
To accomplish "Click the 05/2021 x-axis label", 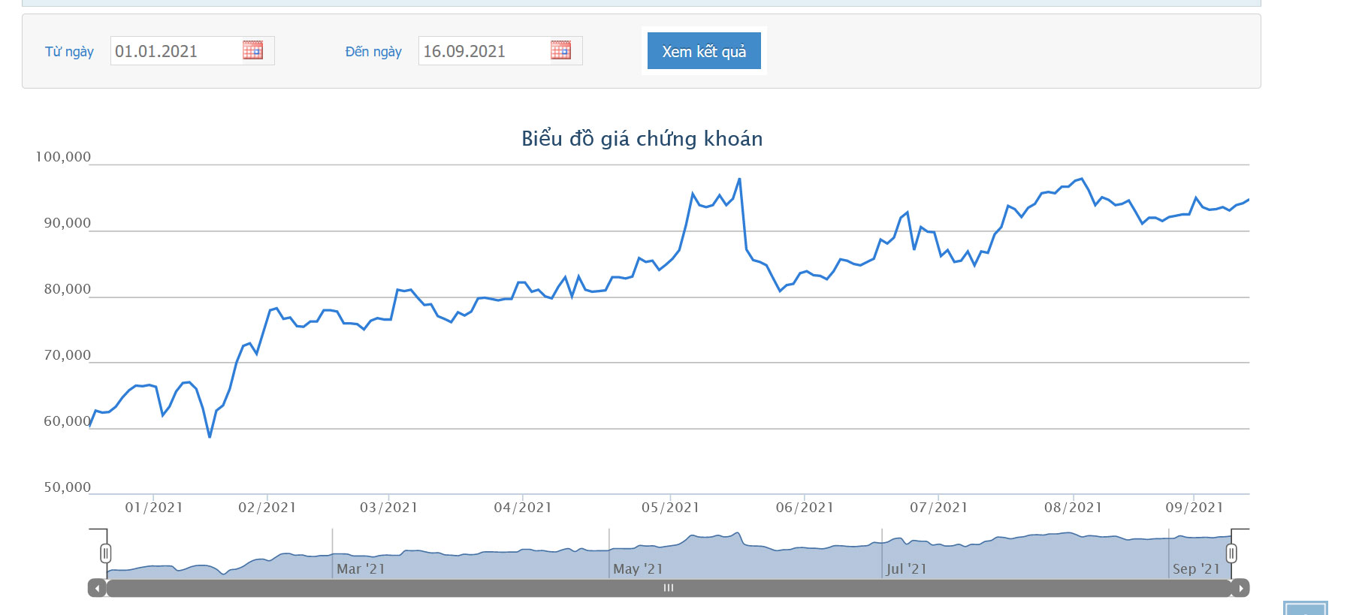I will pyautogui.click(x=670, y=508).
